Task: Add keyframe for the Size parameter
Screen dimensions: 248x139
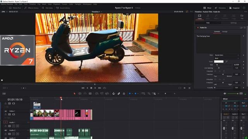Action: click(244, 65)
